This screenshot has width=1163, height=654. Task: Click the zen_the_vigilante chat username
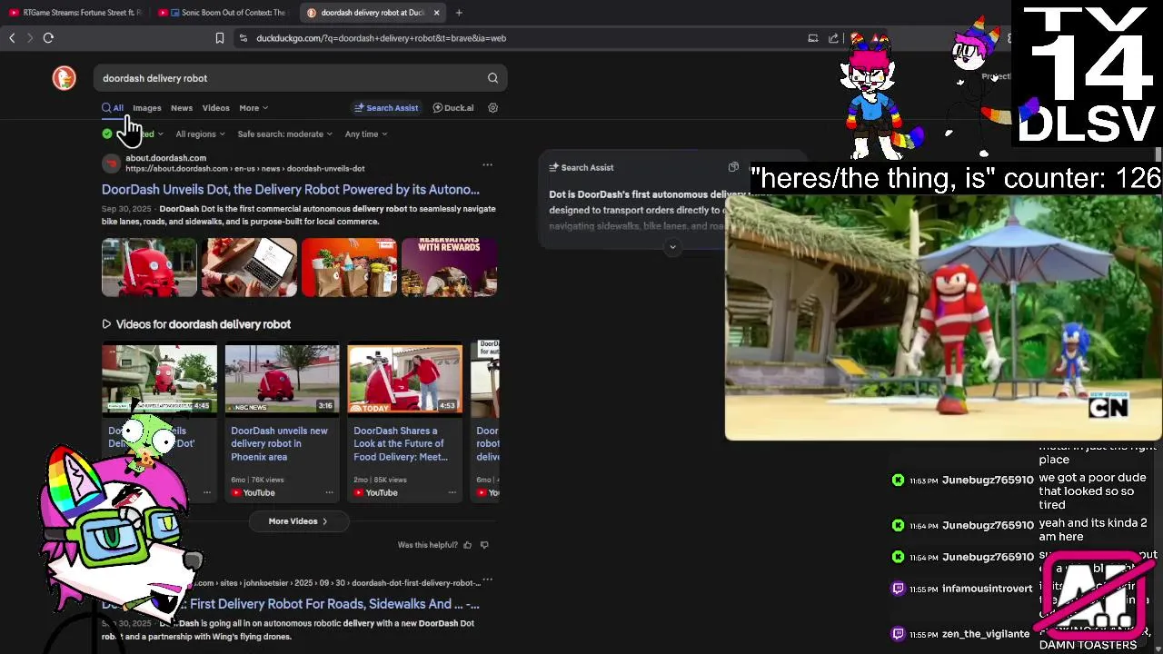tap(986, 634)
